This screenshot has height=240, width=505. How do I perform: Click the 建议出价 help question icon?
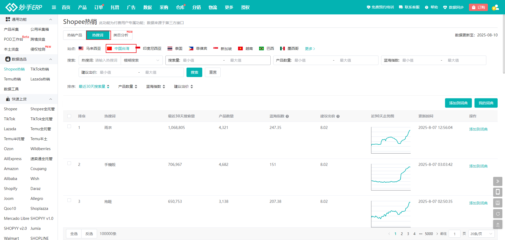[338, 116]
